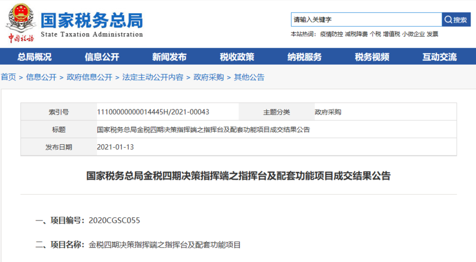This screenshot has width=476, height=262.
Task: Click the 主题分类 label cell
Action: pyautogui.click(x=277, y=112)
